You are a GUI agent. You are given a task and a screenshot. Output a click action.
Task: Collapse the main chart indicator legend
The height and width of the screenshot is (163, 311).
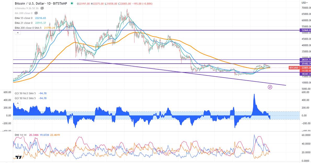(x=18, y=33)
